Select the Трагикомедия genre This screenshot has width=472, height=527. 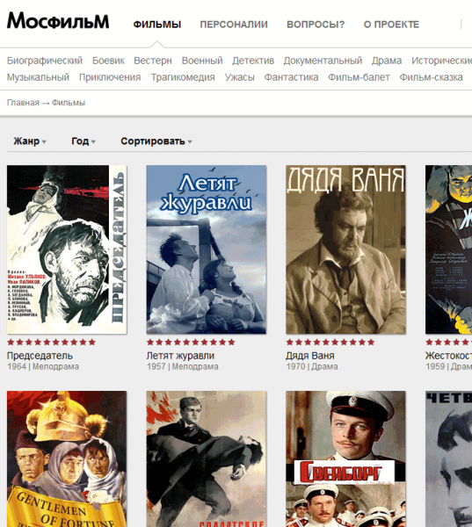[x=183, y=77]
